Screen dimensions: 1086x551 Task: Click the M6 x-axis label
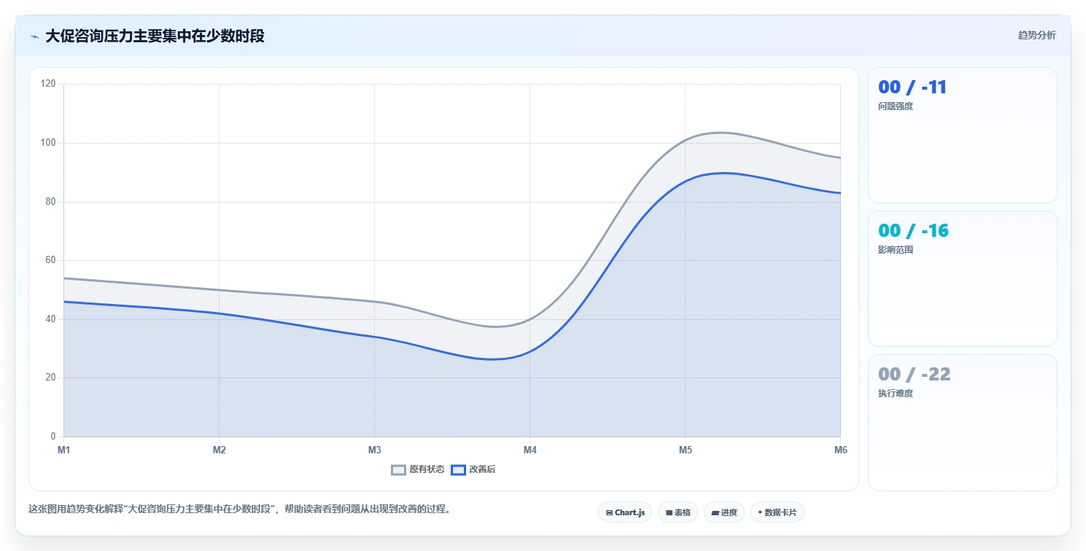tap(841, 450)
